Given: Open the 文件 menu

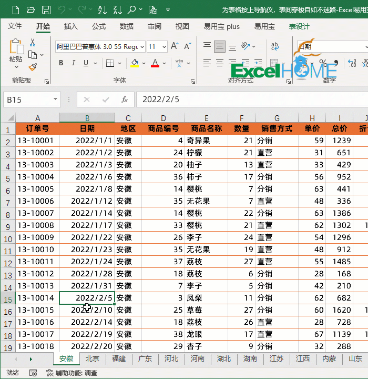Looking at the screenshot, I should (15, 26).
